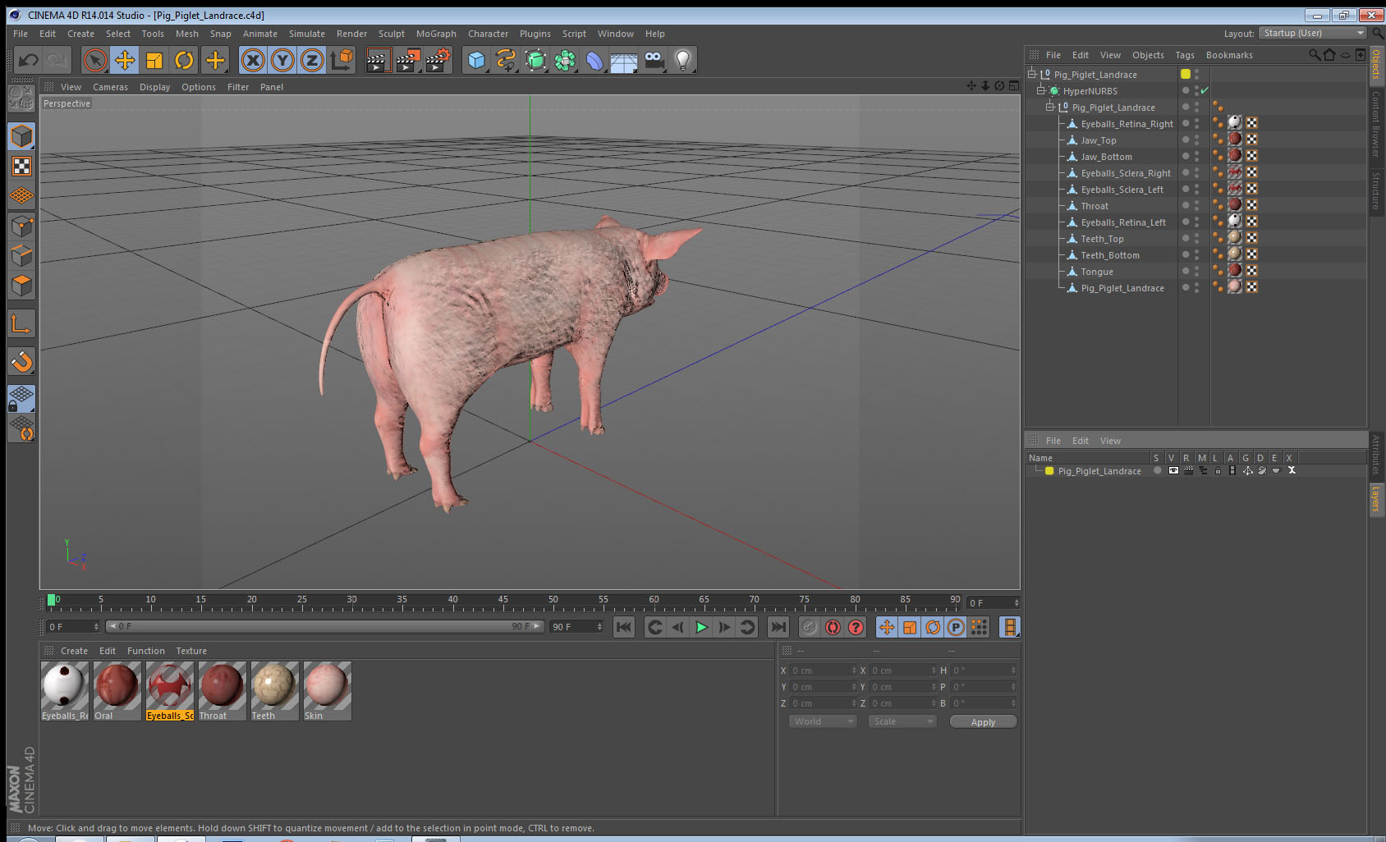Image resolution: width=1386 pixels, height=842 pixels.
Task: Toggle layer view icon for Pig_Piglet_Landrace
Action: click(1173, 470)
